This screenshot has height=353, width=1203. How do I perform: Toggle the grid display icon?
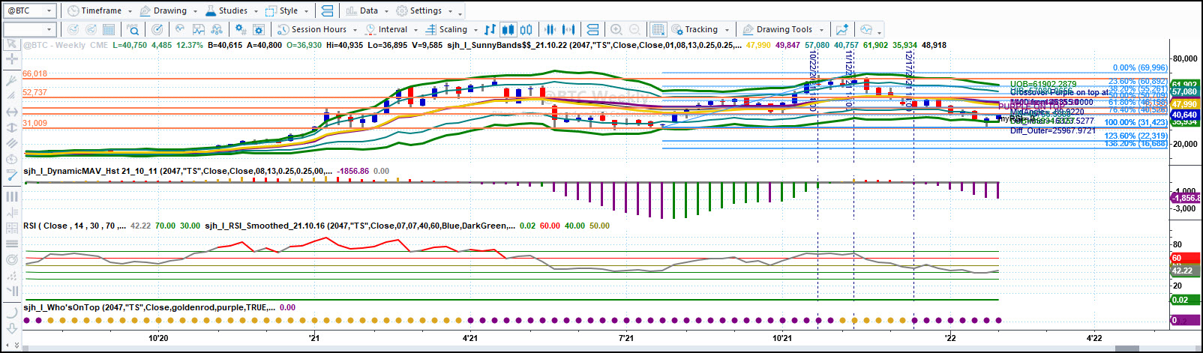pos(658,29)
